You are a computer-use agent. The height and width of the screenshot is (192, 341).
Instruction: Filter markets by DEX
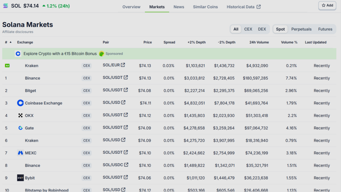point(262,29)
